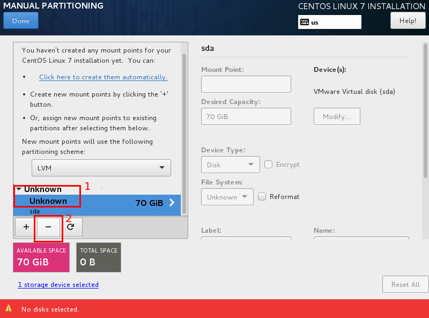Click the arrow on the 70 GiB partition
This screenshot has height=318, width=429.
(172, 203)
